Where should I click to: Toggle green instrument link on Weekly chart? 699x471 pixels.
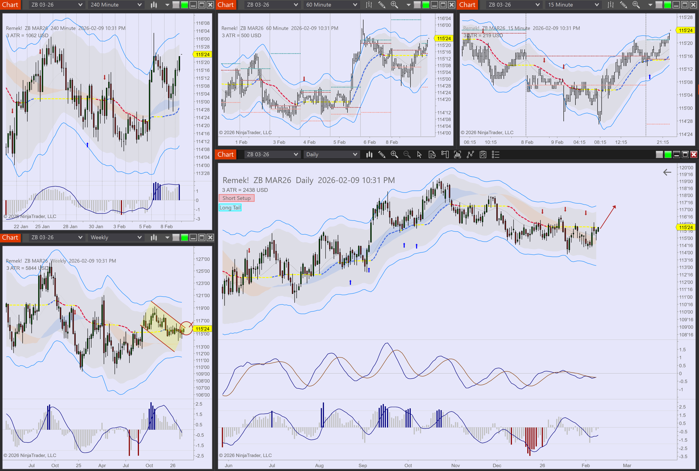(184, 237)
